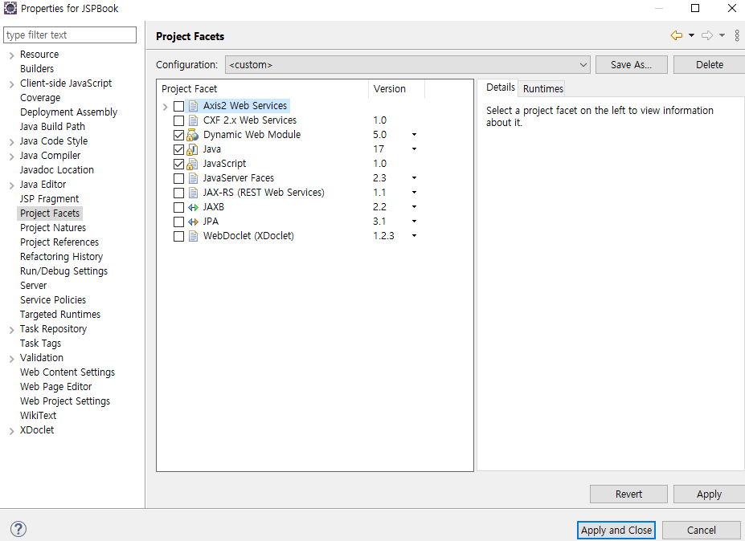The height and width of the screenshot is (541, 745).
Task: Click the Eclipse icon in title bar
Action: tap(10, 8)
